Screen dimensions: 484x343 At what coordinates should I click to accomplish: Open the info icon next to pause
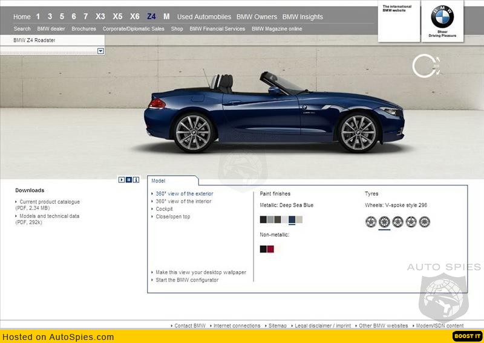(136, 179)
